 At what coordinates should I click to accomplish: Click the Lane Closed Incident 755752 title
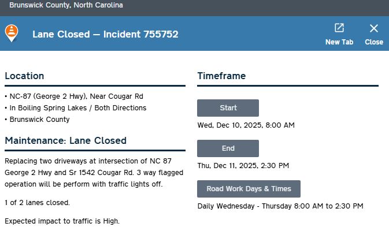click(x=105, y=34)
